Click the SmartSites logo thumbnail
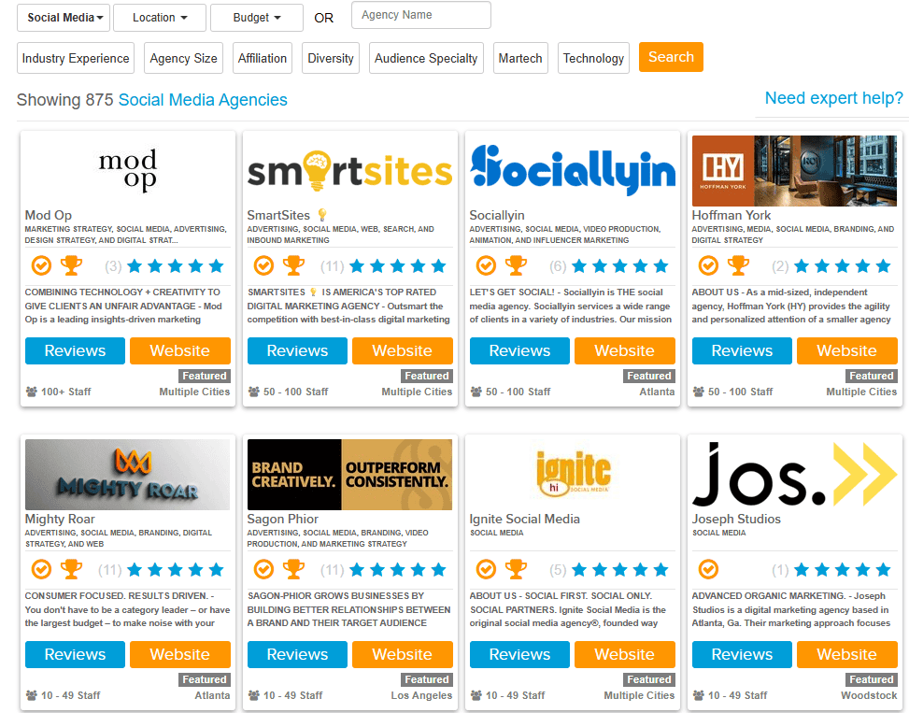Screen dimensions: 909x713 click(349, 171)
